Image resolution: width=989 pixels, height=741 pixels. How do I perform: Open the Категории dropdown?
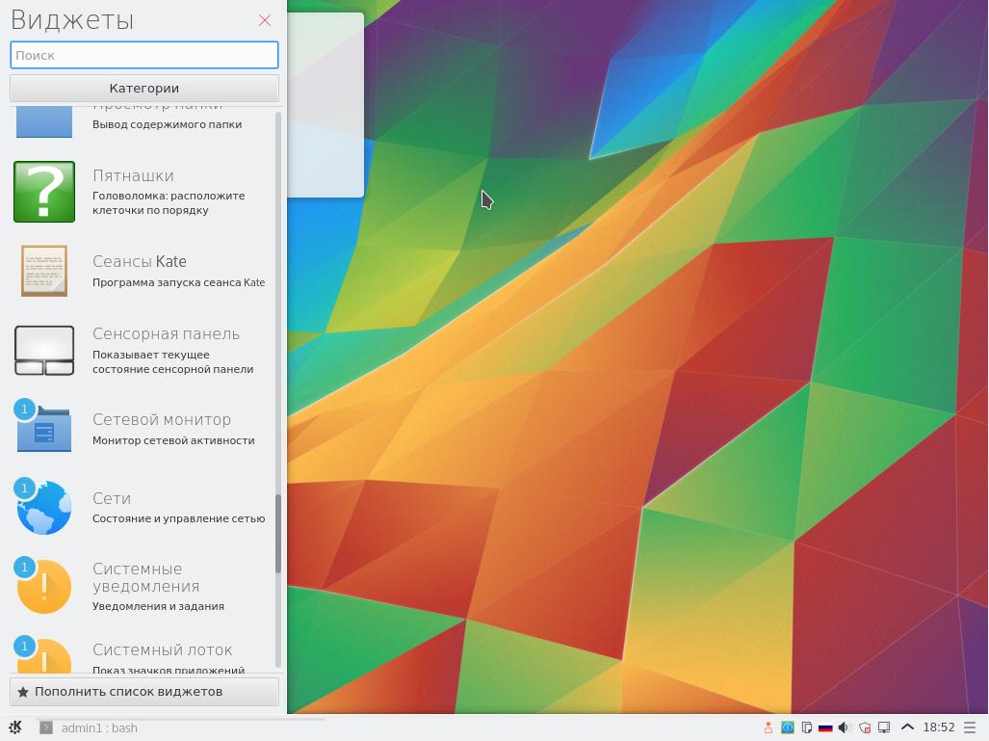tap(144, 88)
